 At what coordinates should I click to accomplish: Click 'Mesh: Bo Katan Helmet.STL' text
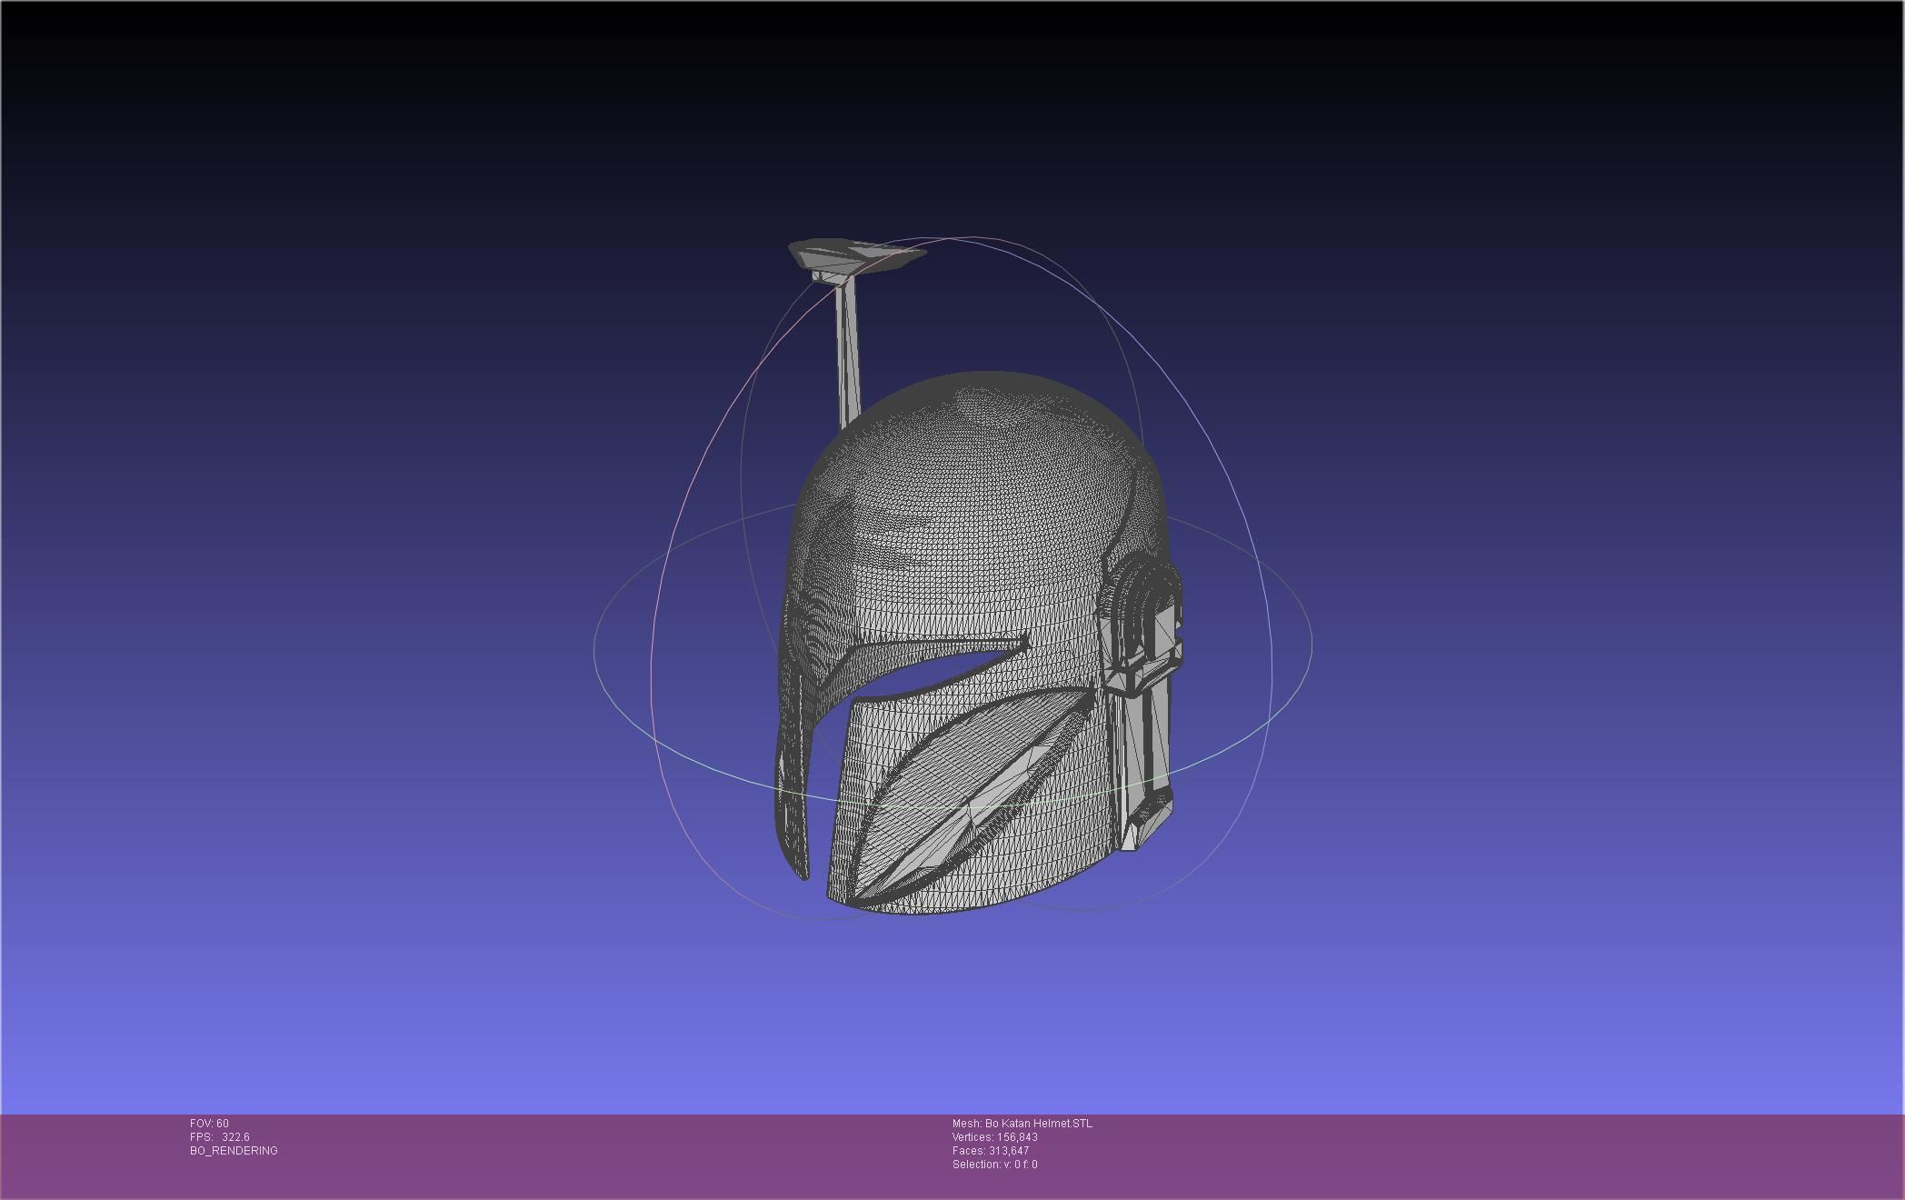1022,1124
